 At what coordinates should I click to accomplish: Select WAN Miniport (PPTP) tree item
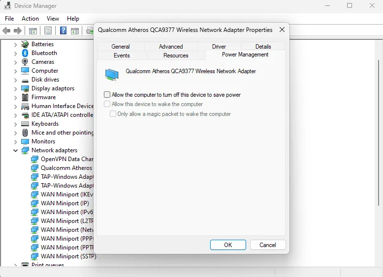[66, 248]
